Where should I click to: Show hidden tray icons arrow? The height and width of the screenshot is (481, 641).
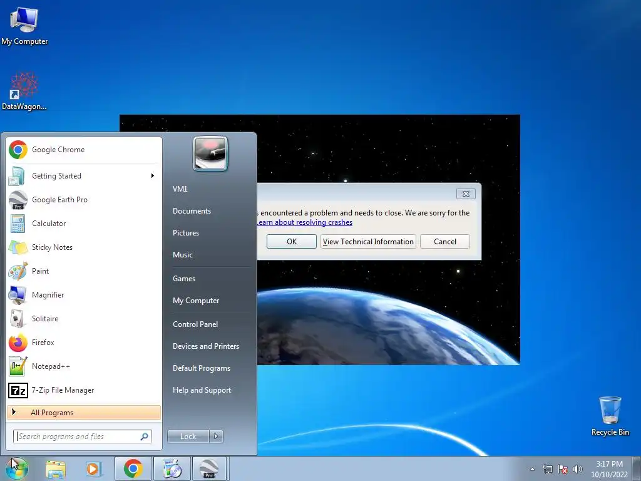532,469
